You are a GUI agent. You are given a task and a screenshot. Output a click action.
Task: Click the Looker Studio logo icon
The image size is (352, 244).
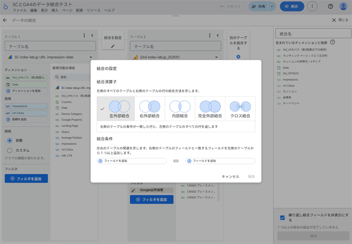(x=5, y=6)
